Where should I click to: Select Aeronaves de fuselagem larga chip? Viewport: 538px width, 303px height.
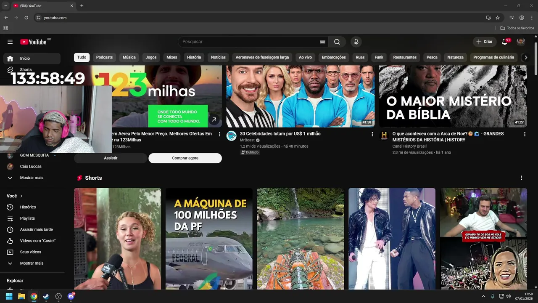tap(262, 57)
